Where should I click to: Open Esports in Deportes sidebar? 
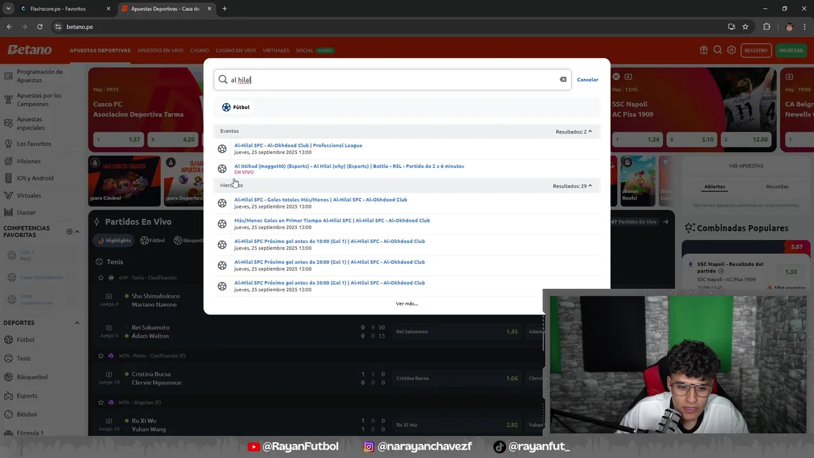[x=27, y=396]
